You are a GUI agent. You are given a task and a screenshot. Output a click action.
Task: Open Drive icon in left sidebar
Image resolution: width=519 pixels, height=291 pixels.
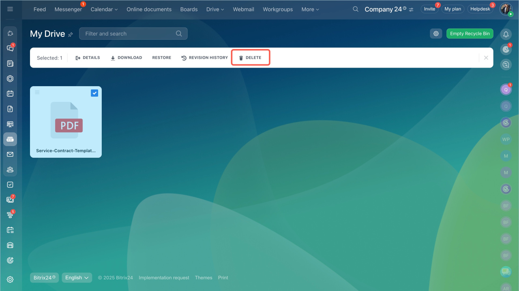(x=10, y=139)
